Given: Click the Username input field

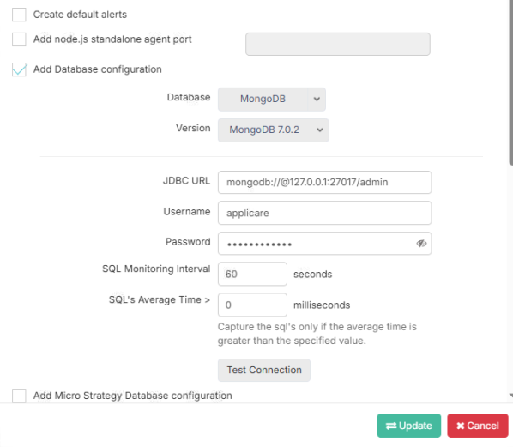Looking at the screenshot, I should (x=324, y=213).
